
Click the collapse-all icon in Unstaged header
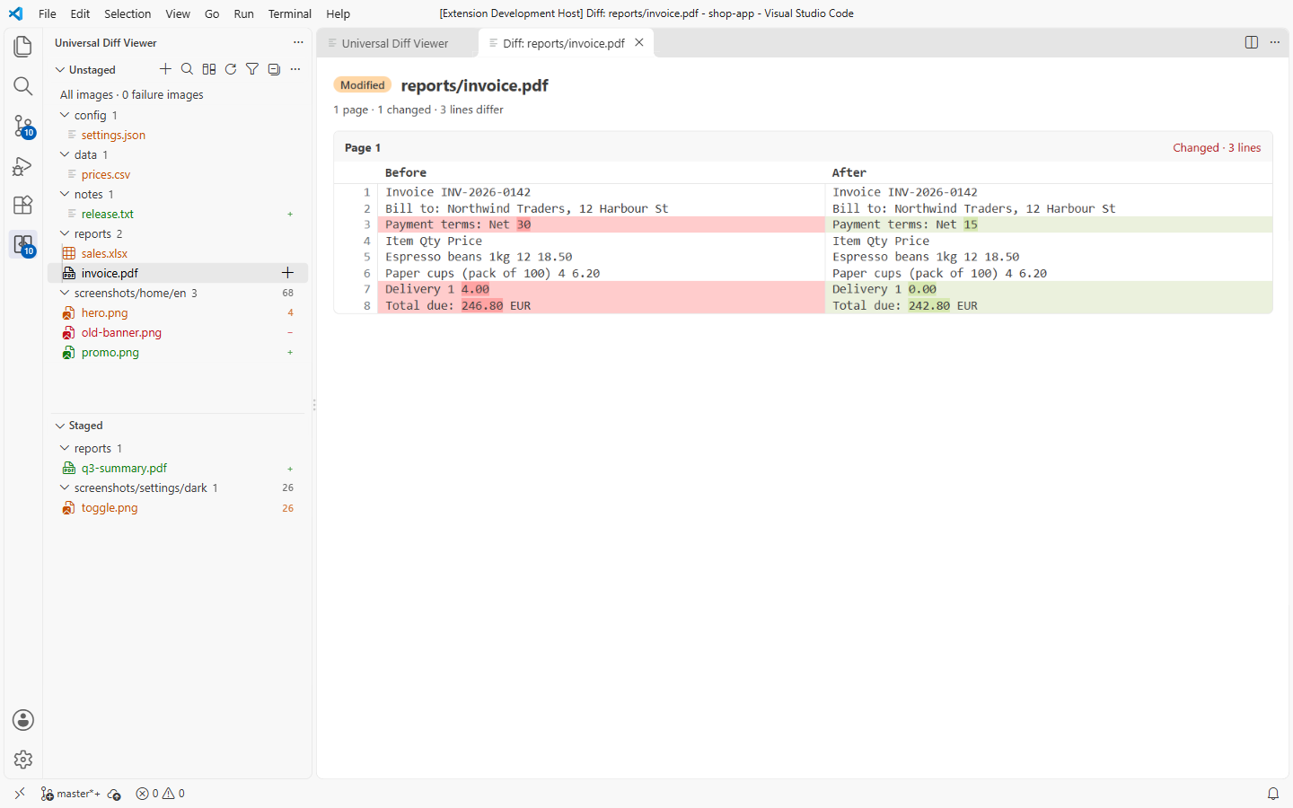pos(274,69)
